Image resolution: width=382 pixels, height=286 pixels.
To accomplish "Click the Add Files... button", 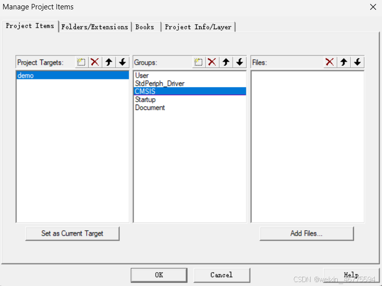I will pyautogui.click(x=307, y=234).
